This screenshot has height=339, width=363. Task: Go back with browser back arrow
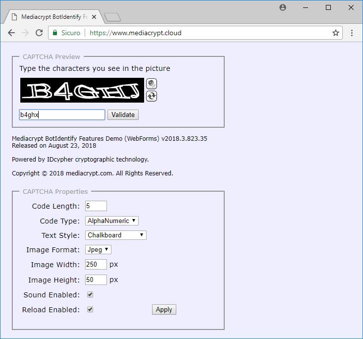(x=11, y=33)
